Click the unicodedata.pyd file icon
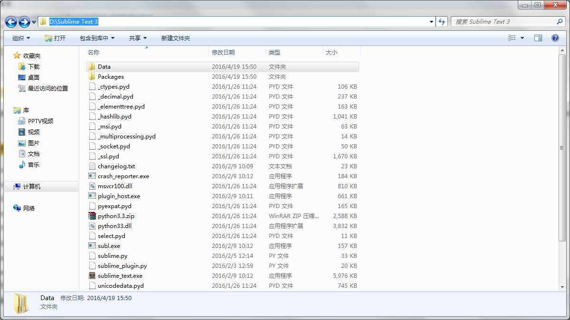This screenshot has height=320, width=570. click(x=92, y=286)
